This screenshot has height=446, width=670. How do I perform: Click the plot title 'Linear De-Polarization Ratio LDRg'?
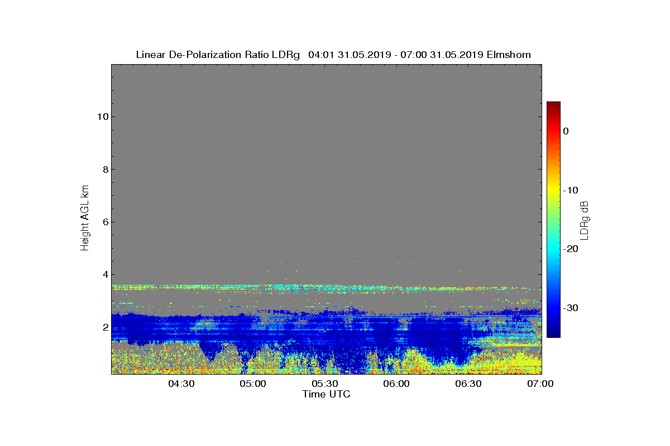[218, 55]
